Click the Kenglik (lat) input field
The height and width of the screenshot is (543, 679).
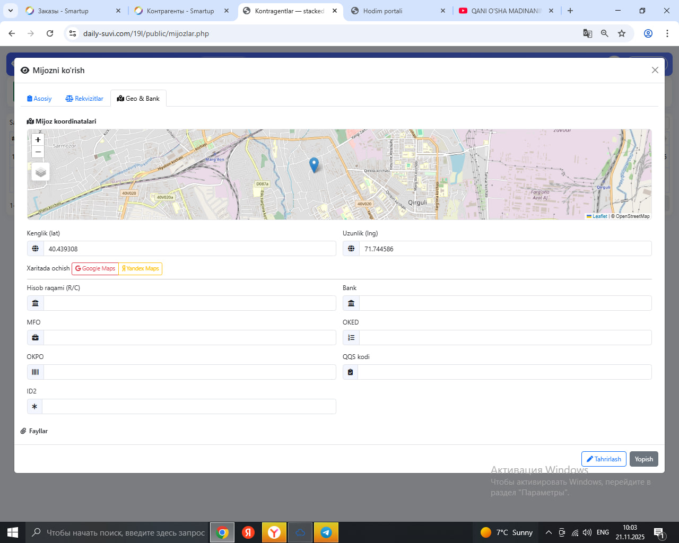189,249
